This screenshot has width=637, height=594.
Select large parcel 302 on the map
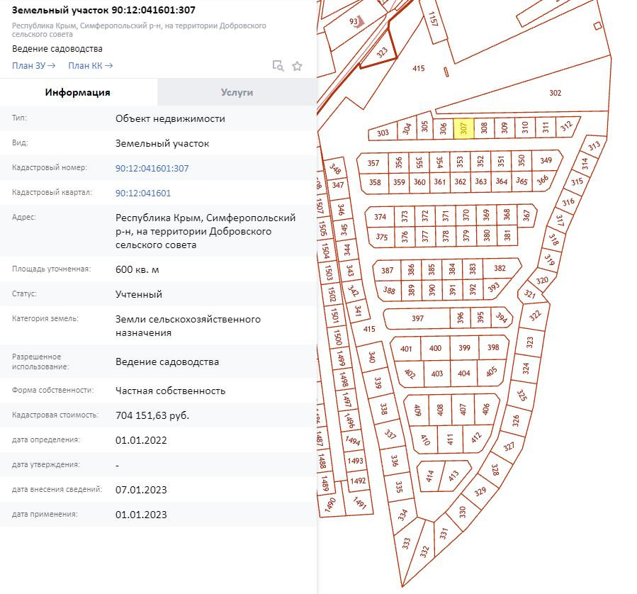click(555, 93)
